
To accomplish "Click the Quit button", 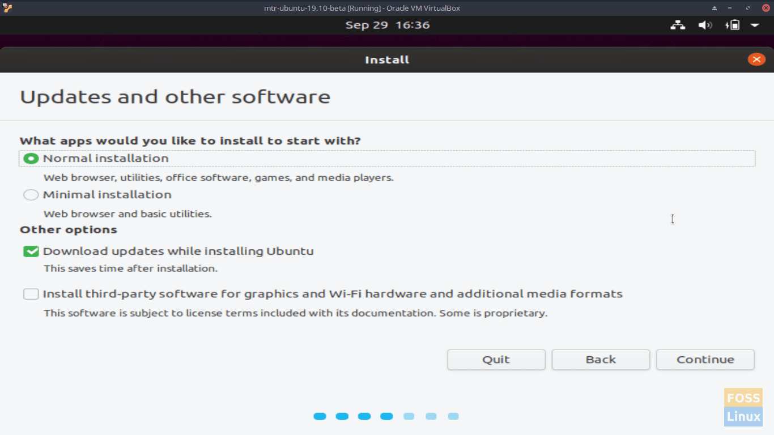I will pyautogui.click(x=496, y=360).
